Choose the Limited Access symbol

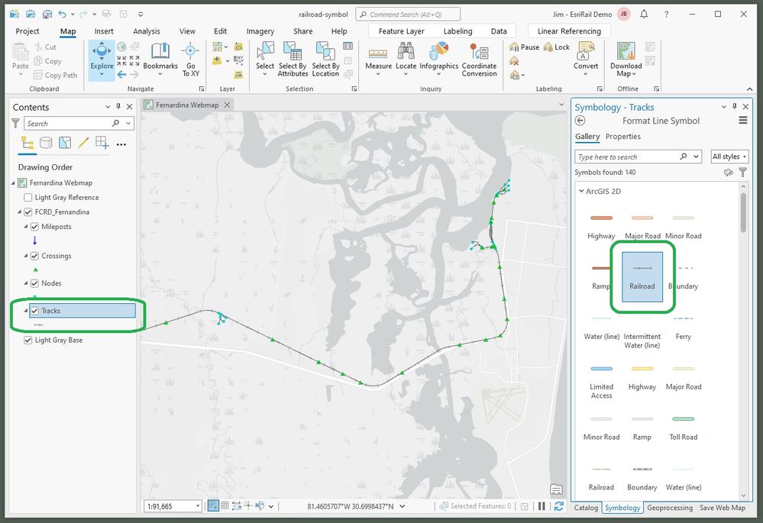click(601, 382)
